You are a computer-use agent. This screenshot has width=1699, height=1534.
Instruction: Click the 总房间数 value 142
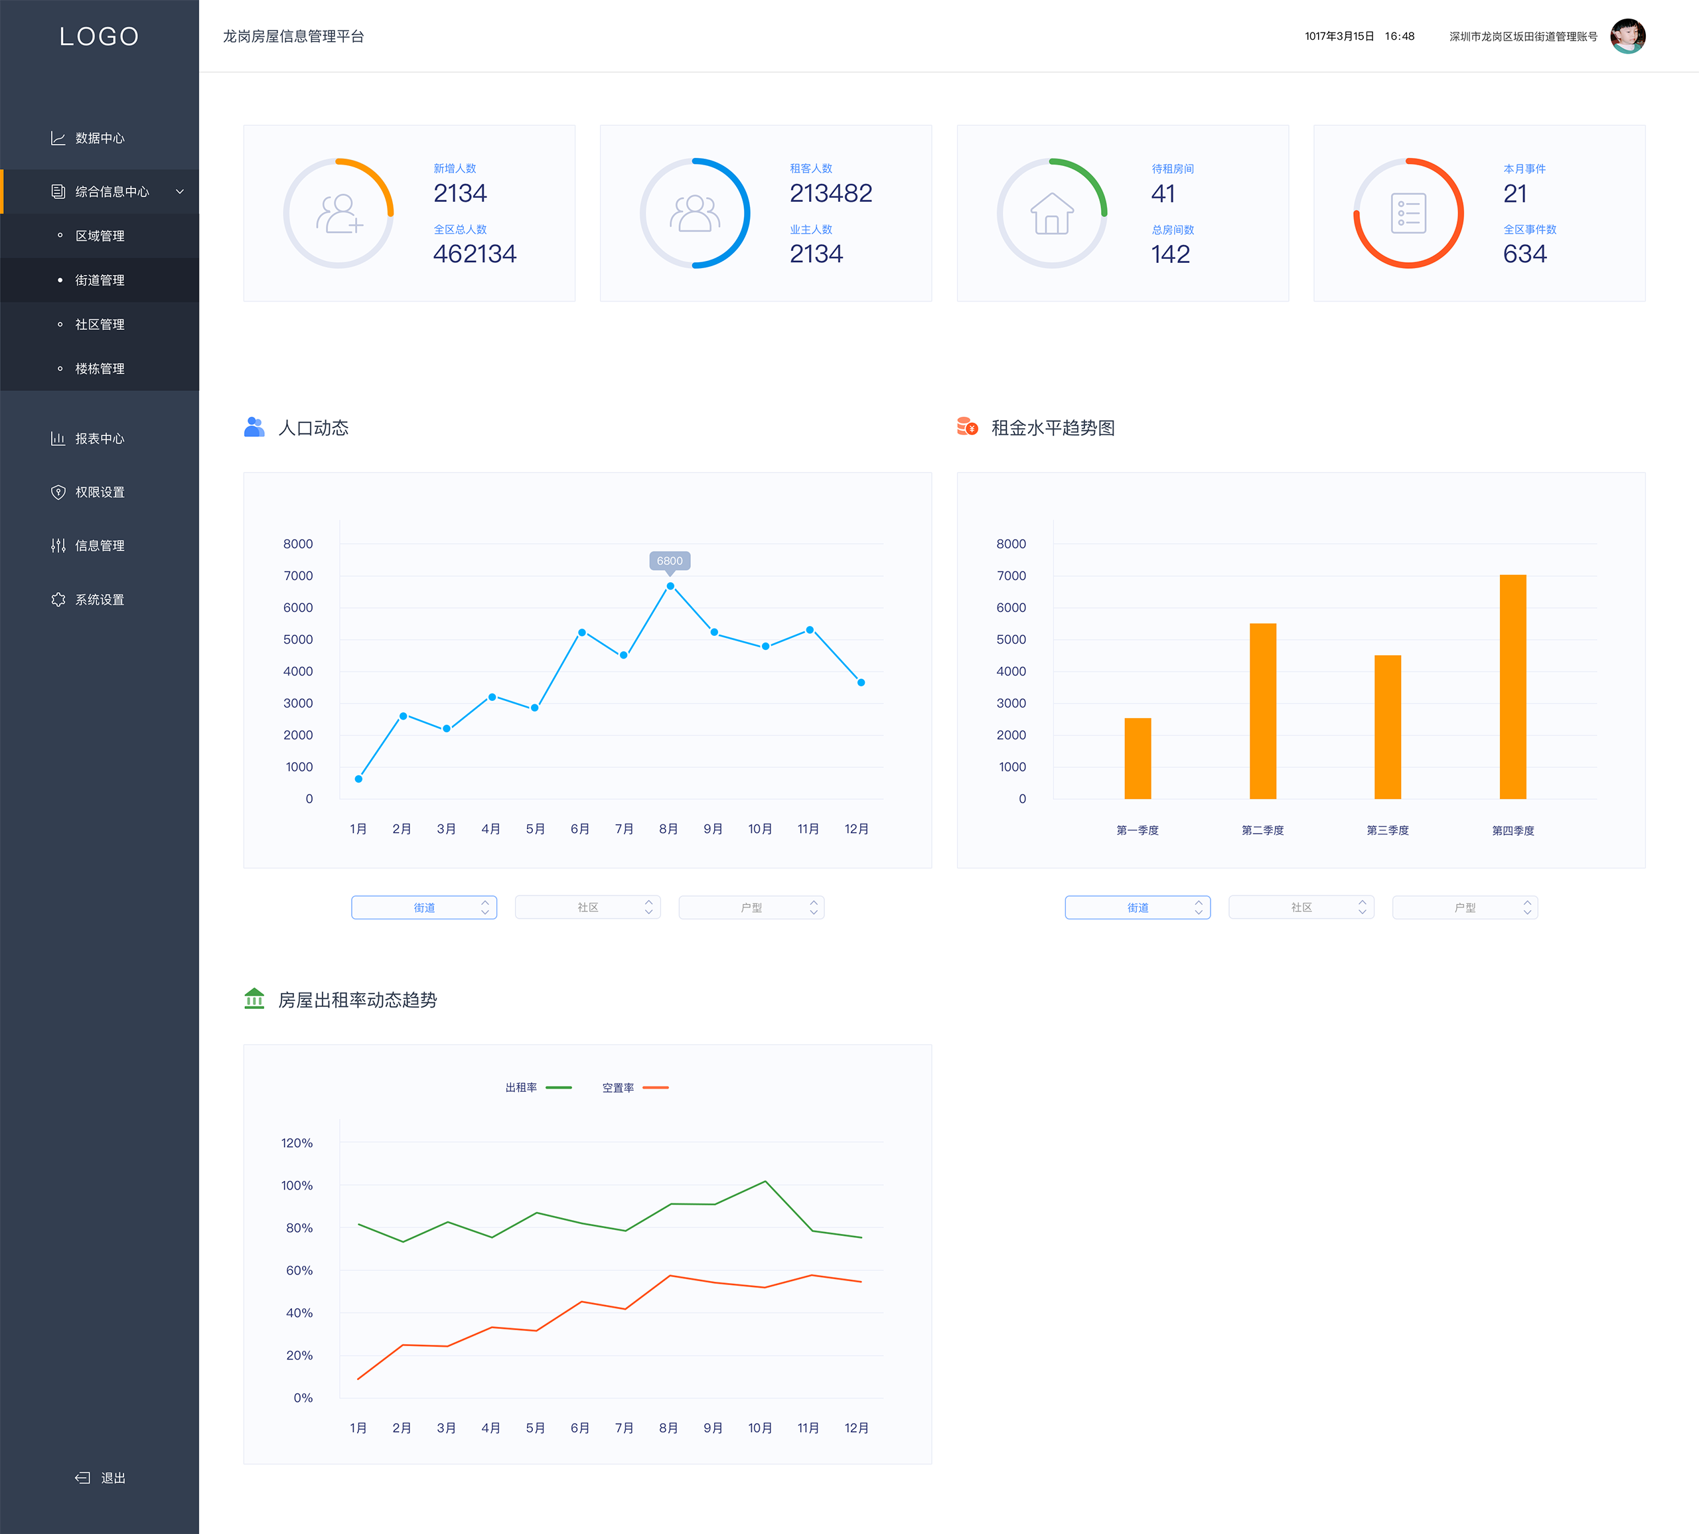(1170, 254)
